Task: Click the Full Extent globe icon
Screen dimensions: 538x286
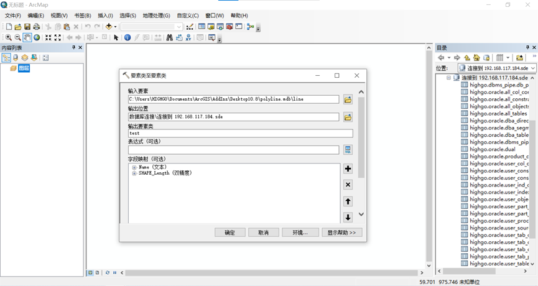Action: tap(37, 37)
